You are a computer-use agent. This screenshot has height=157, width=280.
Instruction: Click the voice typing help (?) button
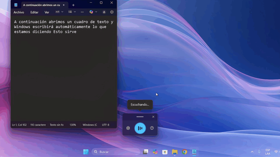[x=152, y=128]
